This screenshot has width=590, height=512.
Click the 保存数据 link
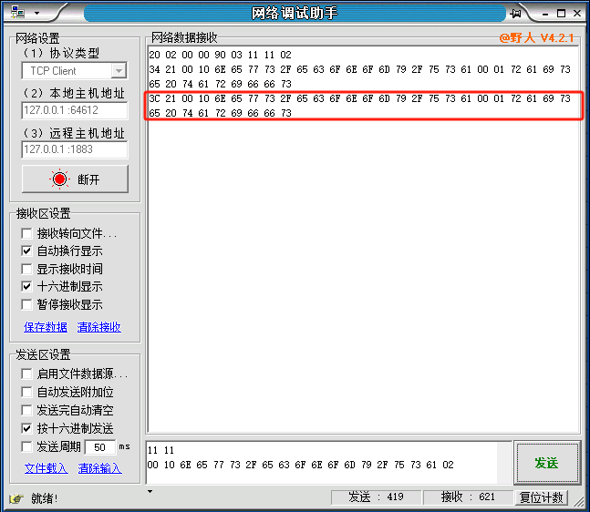click(x=46, y=327)
